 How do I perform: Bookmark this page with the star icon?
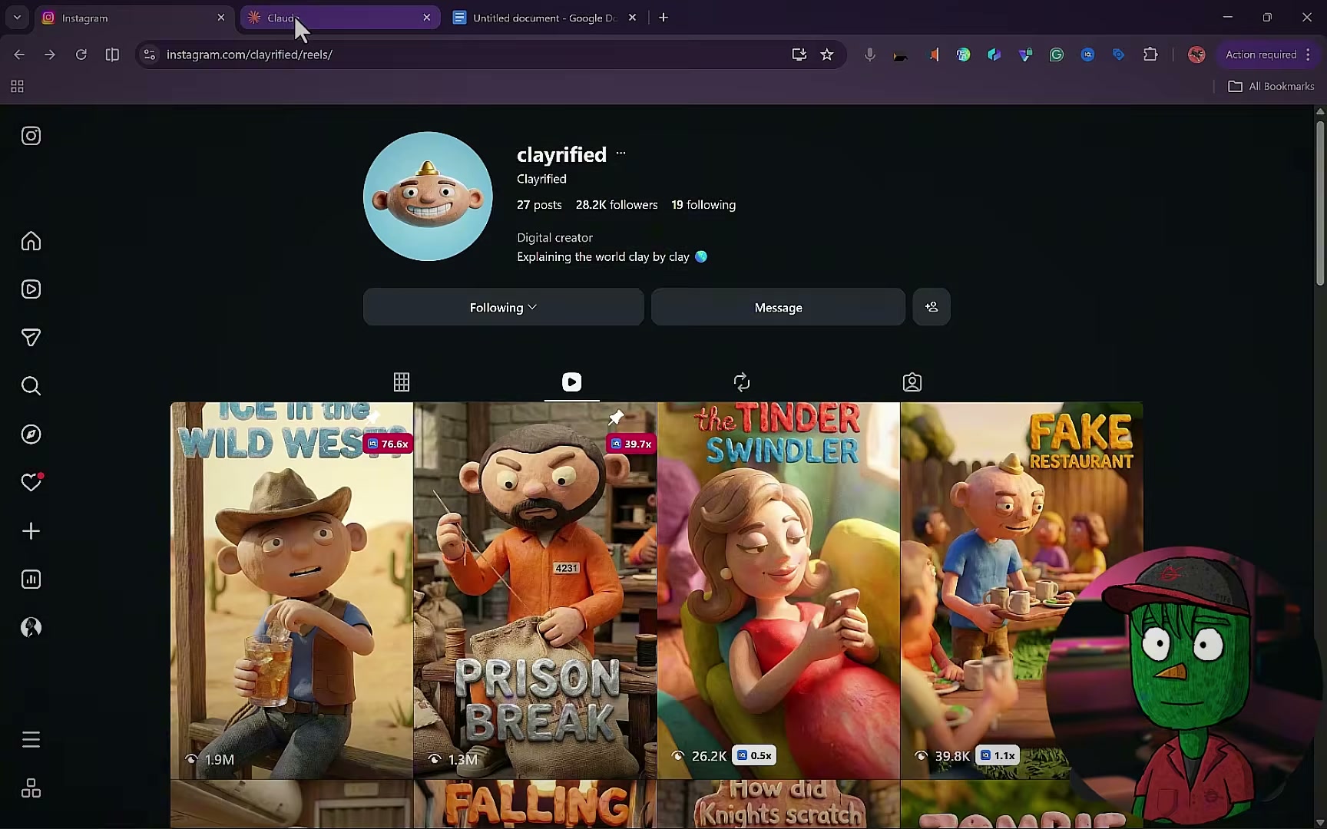[x=827, y=54]
